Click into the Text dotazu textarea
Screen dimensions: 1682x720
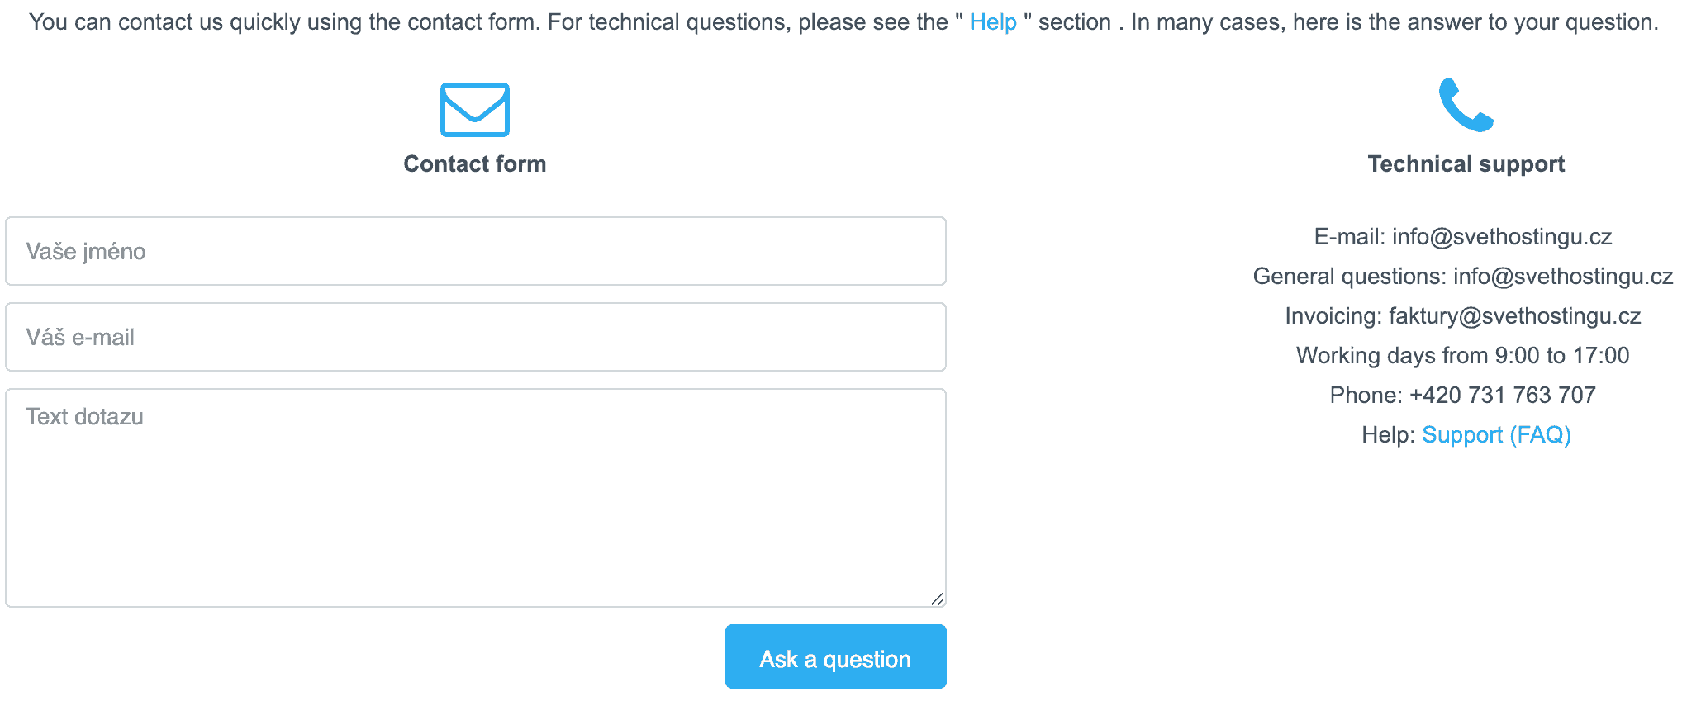(x=476, y=498)
